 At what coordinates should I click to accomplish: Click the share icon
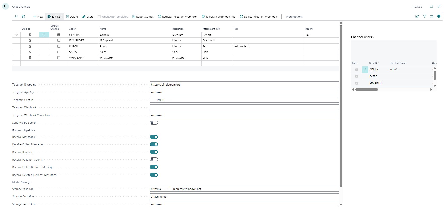tap(417, 16)
